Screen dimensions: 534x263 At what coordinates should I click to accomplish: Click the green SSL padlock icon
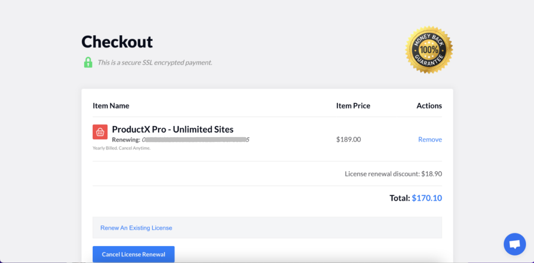[x=88, y=62]
